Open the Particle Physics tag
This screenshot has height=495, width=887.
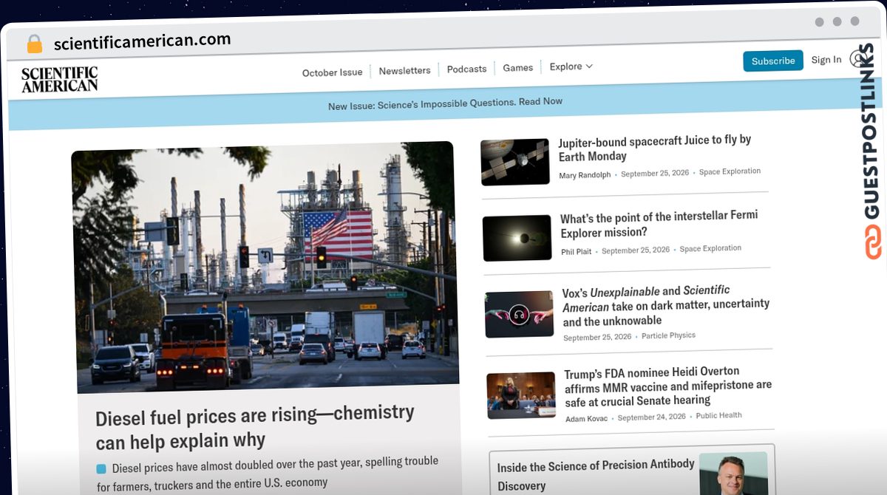click(x=668, y=335)
